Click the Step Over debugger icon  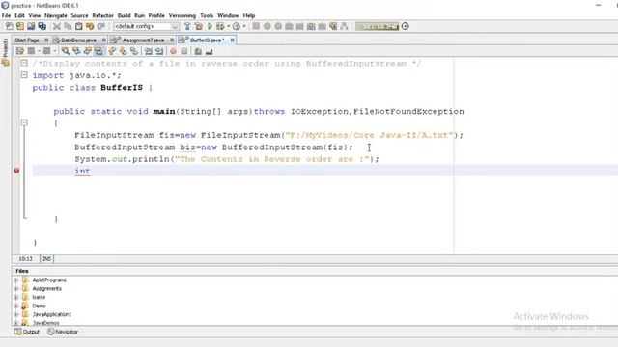point(289,26)
